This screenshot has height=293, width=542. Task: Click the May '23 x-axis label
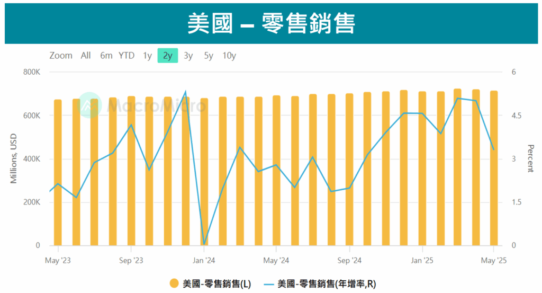point(58,261)
